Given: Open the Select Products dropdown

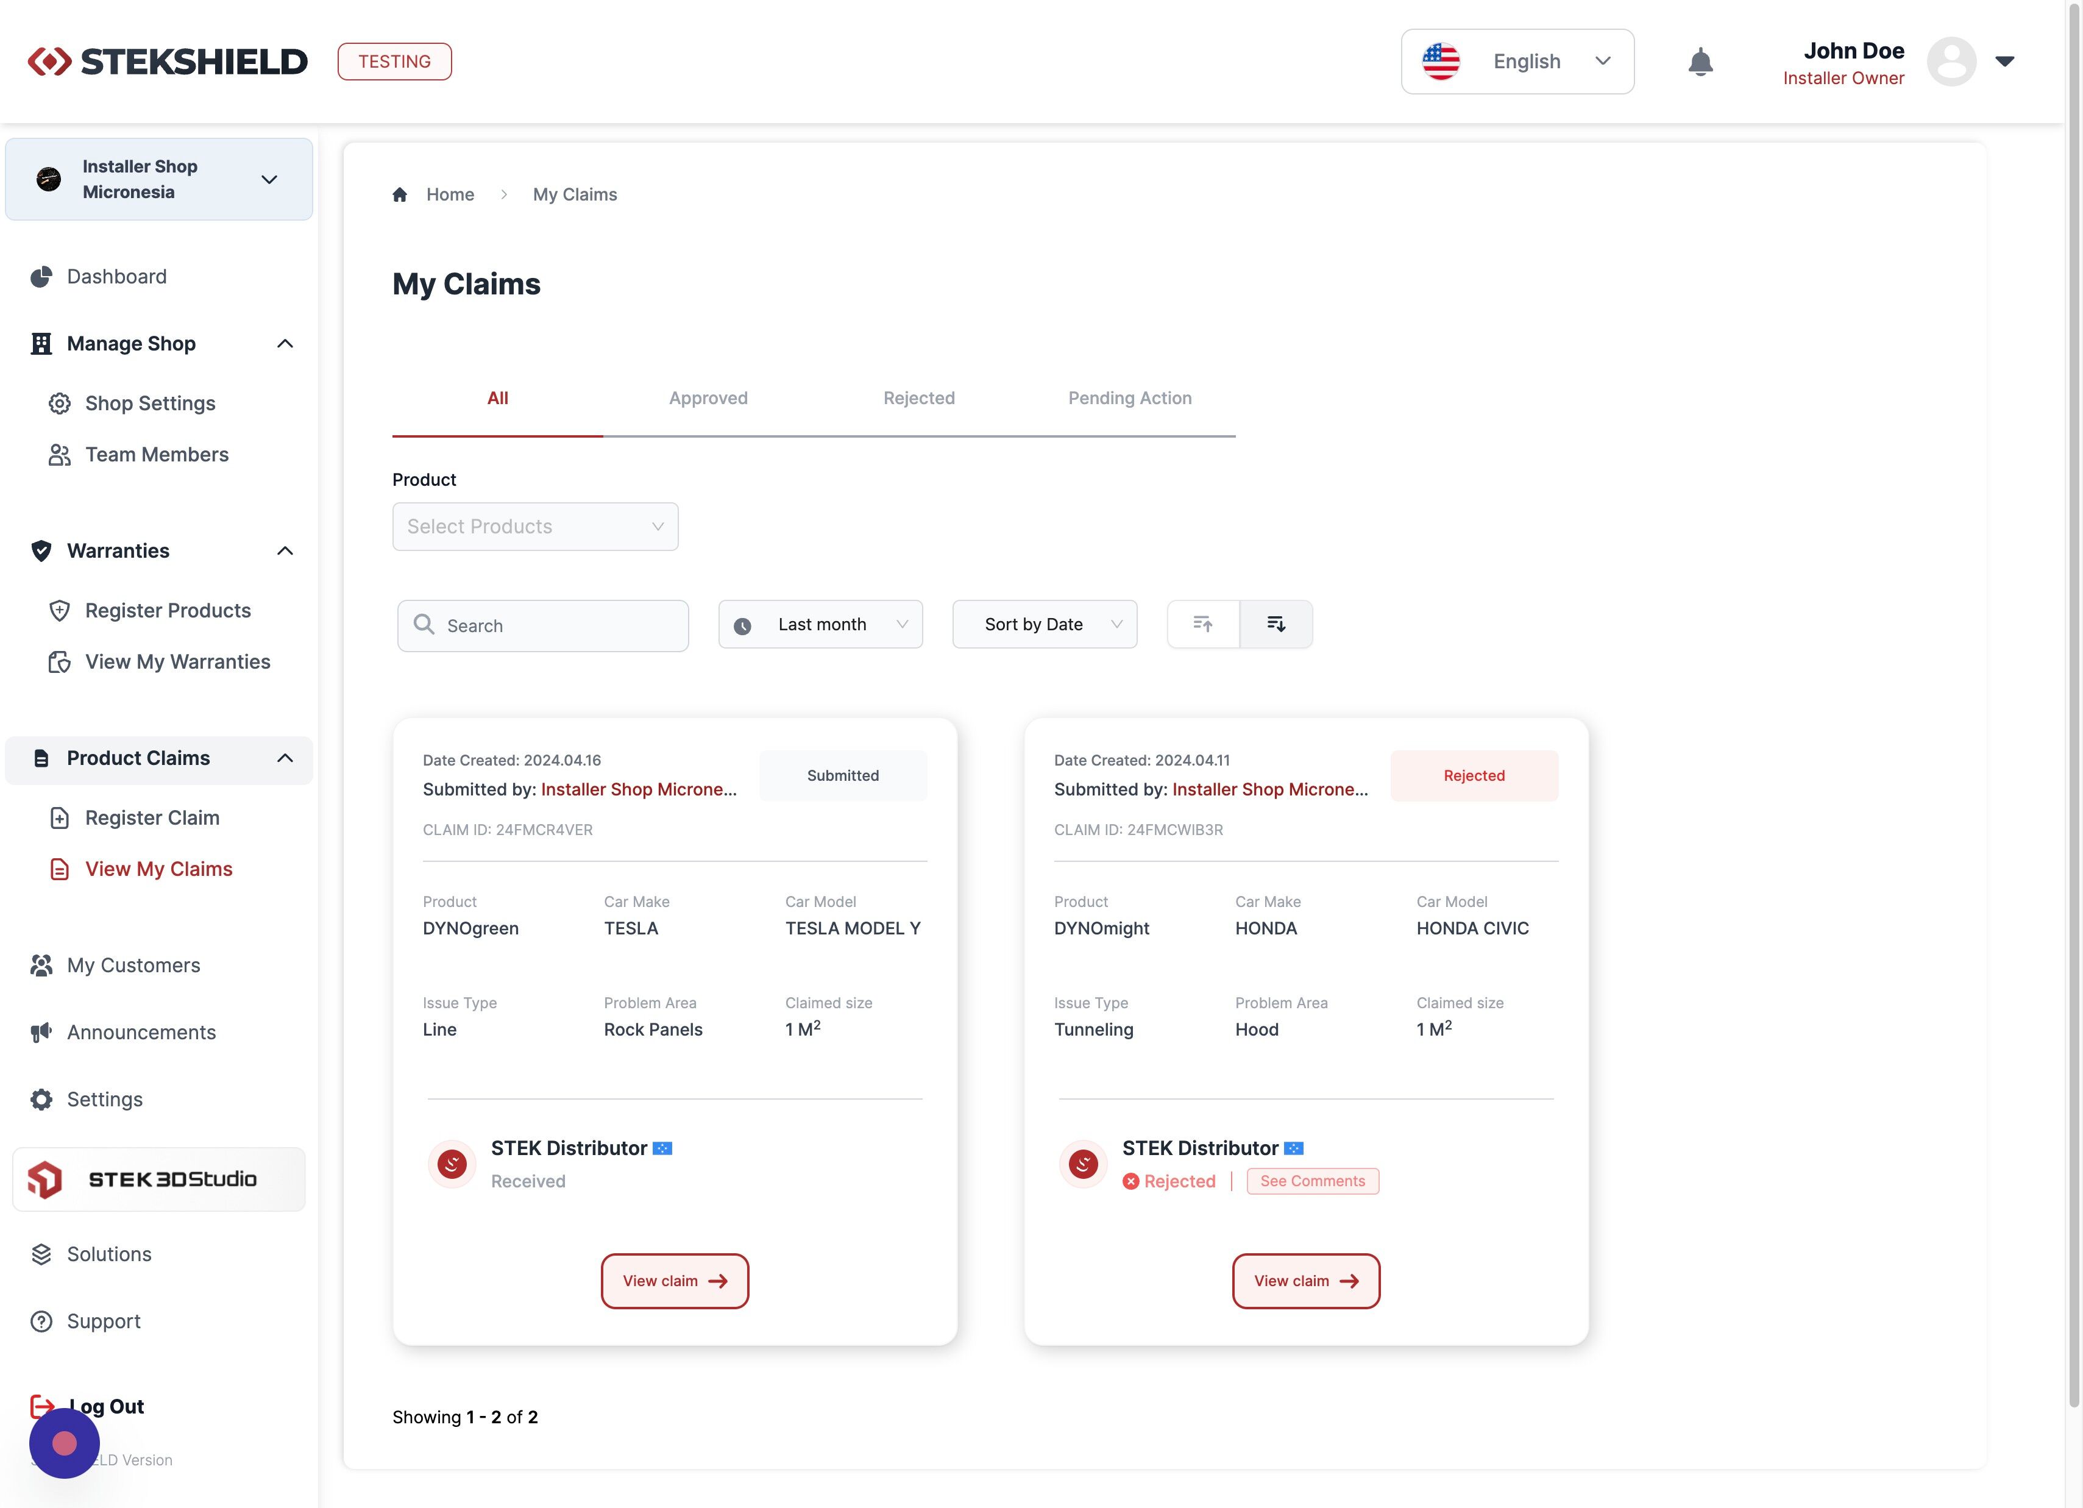Looking at the screenshot, I should click(x=536, y=526).
